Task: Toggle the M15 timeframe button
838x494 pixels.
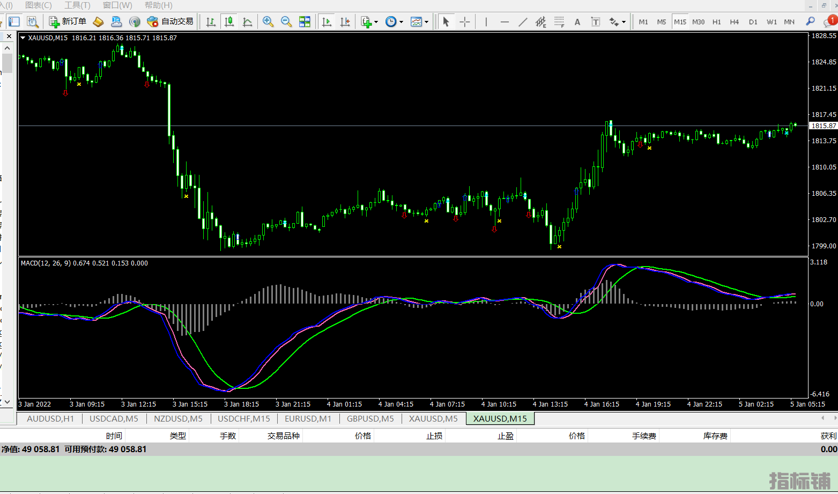Action: point(680,21)
